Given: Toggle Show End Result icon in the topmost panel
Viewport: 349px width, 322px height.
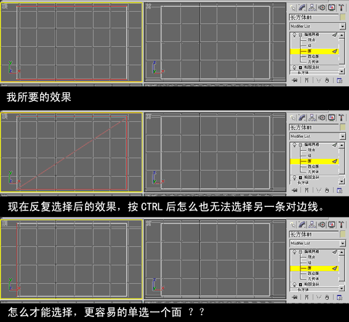Looking at the screenshot, I should [x=307, y=80].
